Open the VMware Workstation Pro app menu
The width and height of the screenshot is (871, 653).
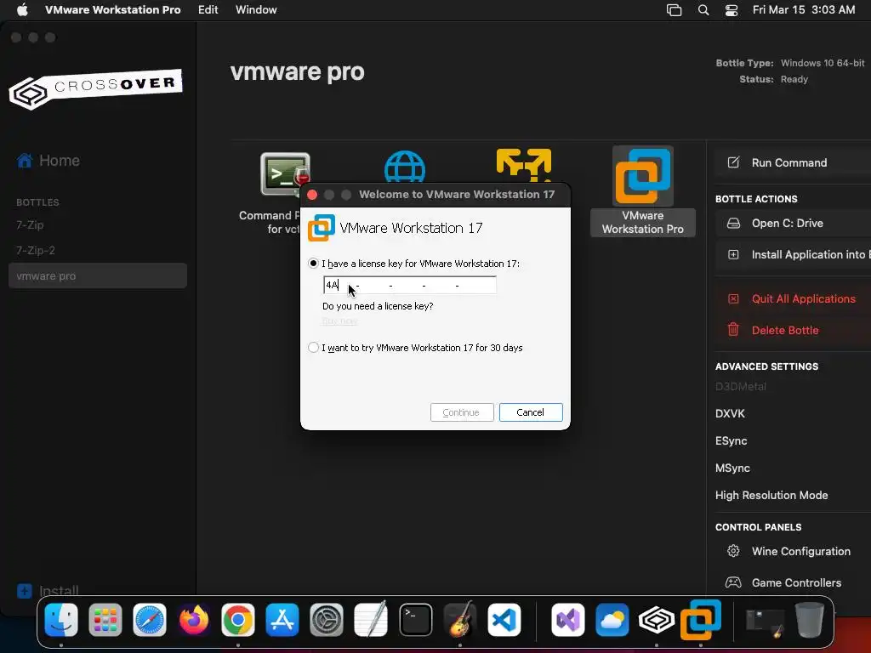tap(113, 10)
